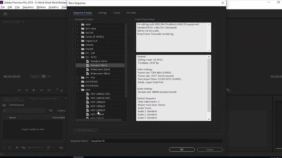The image size is (282, 158).
Task: Switch Project panel to freeform view
Action: [x=23, y=147]
